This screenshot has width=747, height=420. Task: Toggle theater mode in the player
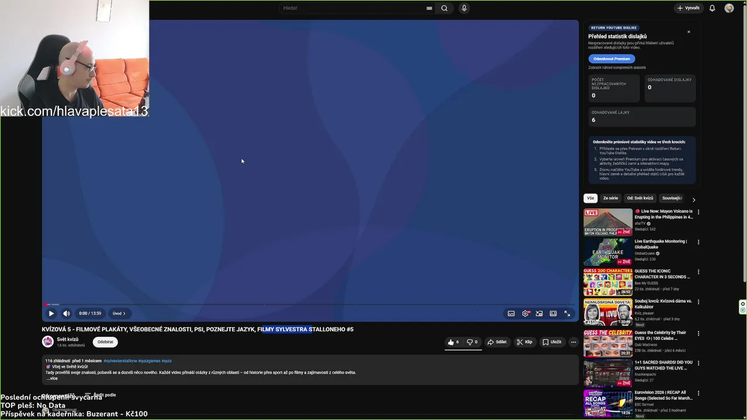[x=553, y=313]
